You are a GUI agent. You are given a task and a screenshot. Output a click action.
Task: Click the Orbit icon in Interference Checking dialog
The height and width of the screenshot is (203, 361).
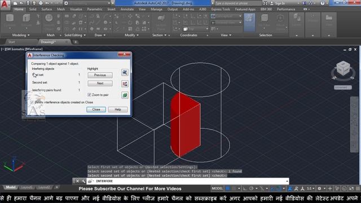pos(125,95)
